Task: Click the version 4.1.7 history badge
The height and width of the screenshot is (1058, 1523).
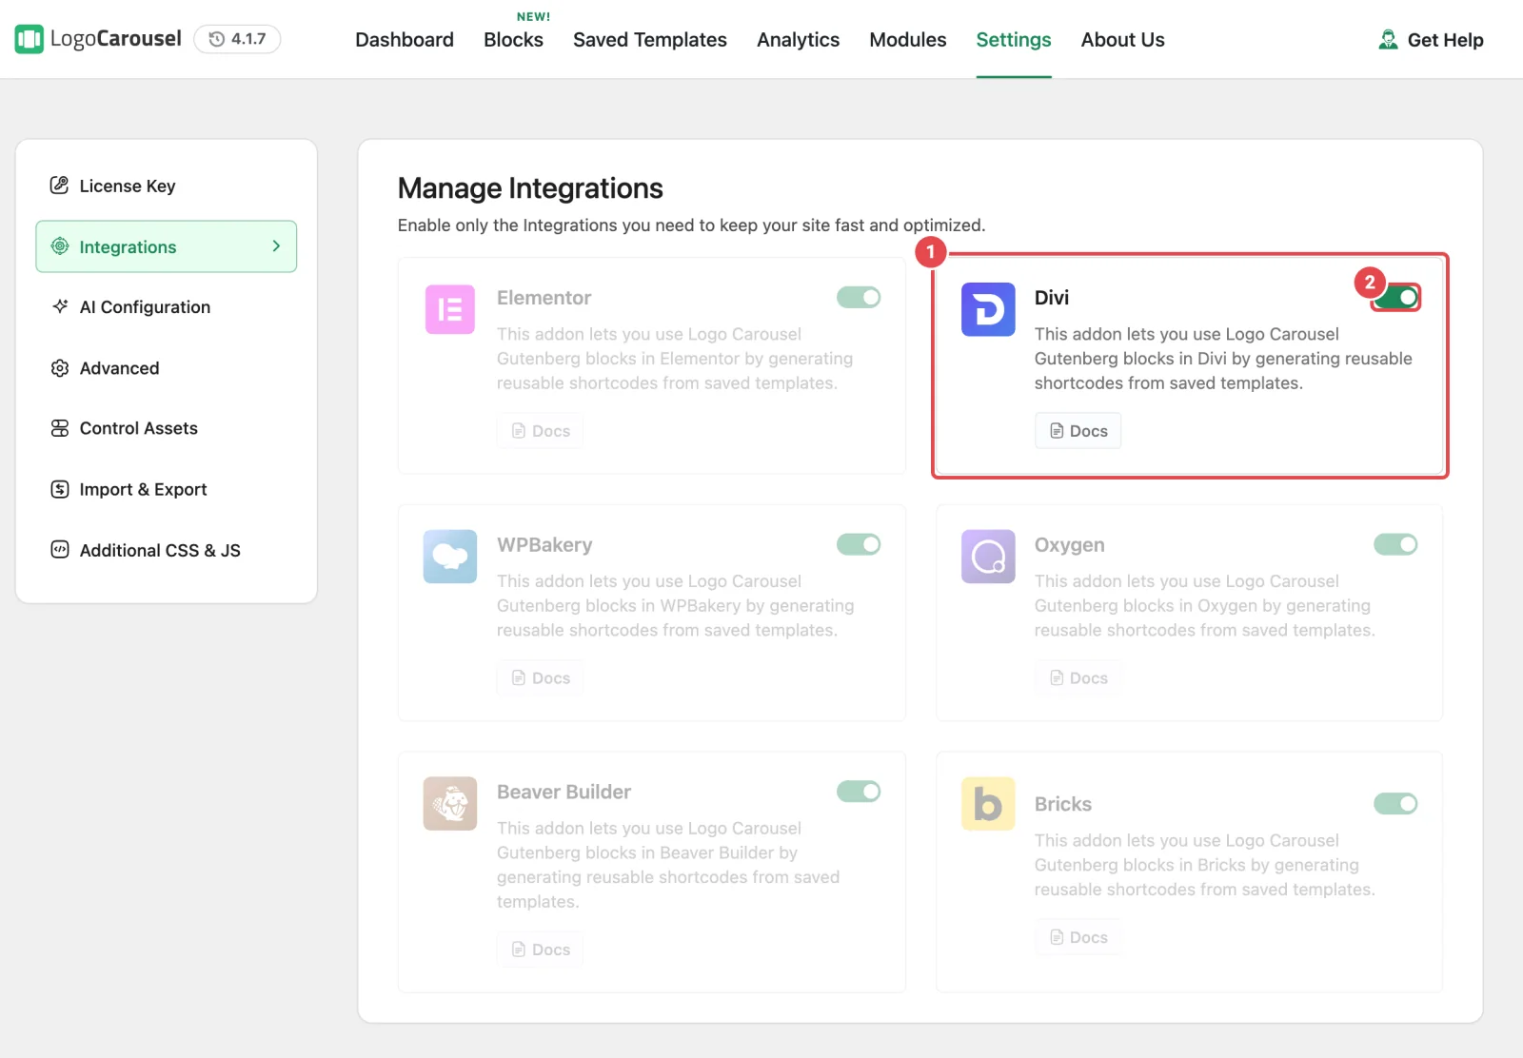Action: tap(237, 39)
